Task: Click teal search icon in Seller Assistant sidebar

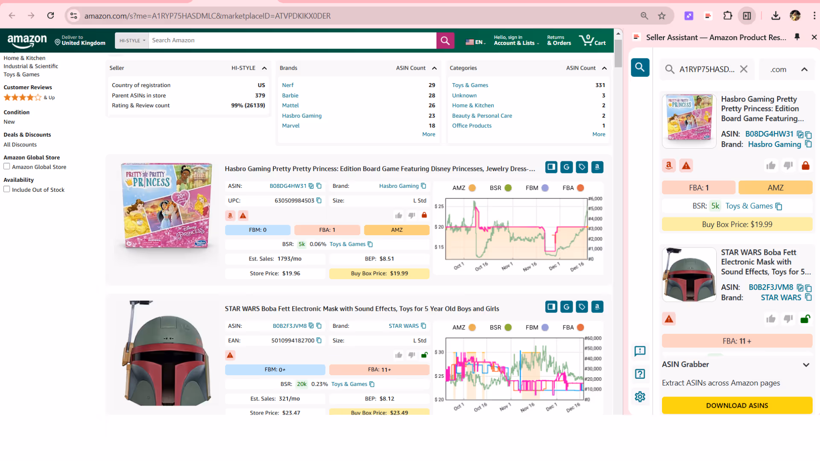Action: tap(640, 67)
